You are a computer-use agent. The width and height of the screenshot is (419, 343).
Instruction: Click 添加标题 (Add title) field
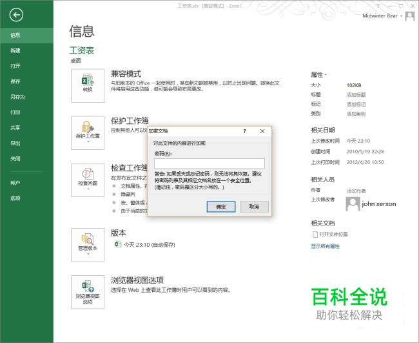pyautogui.click(x=356, y=95)
